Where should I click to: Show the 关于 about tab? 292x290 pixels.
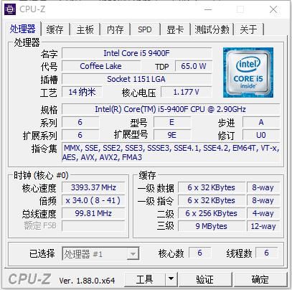pos(249,29)
